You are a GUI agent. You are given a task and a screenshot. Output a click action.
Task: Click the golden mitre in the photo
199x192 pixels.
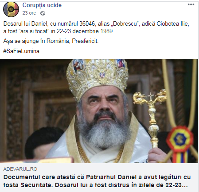[x=97, y=76]
